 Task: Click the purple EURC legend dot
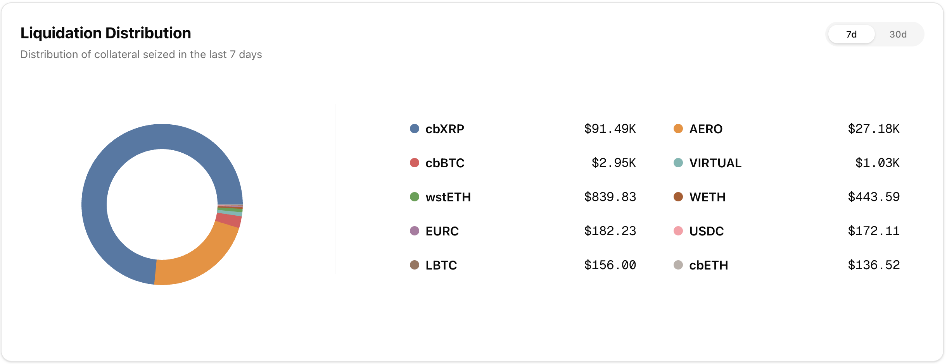[415, 231]
